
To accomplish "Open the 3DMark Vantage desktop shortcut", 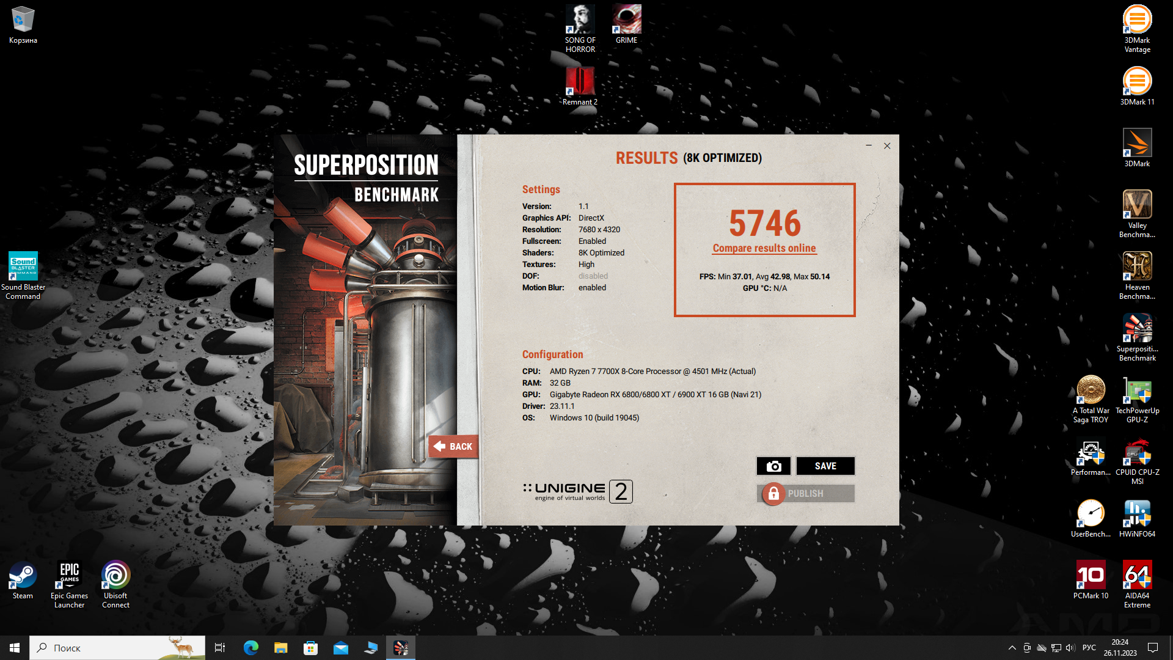I will (1137, 28).
